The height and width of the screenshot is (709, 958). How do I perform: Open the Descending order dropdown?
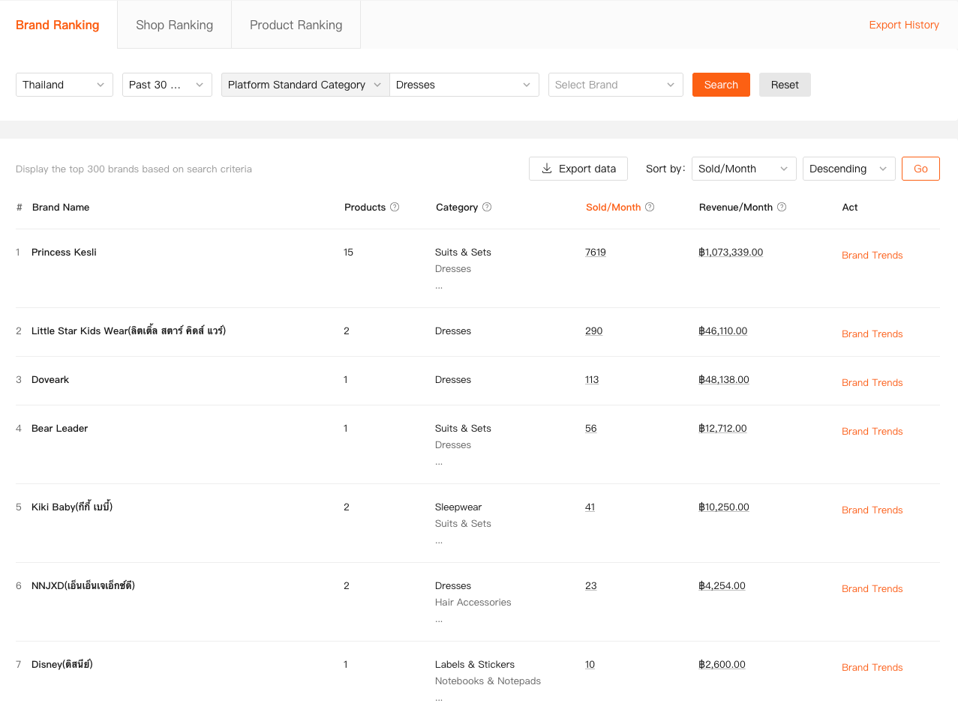tap(848, 169)
